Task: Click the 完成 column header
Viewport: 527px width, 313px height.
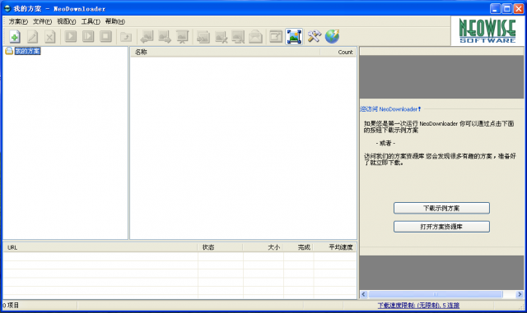Action: click(x=298, y=247)
